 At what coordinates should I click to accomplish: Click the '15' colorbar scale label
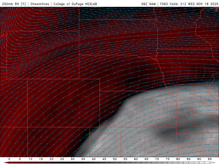(41, 159)
